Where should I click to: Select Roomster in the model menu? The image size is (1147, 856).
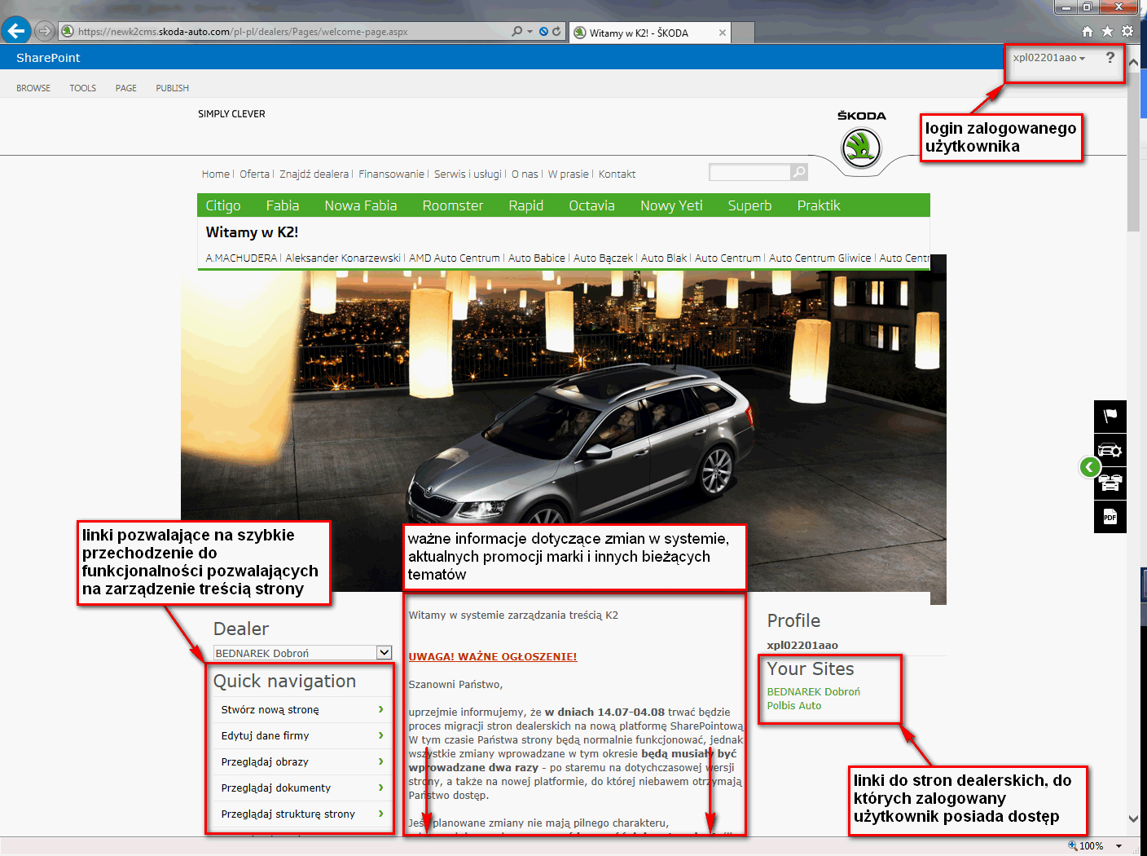click(x=453, y=205)
